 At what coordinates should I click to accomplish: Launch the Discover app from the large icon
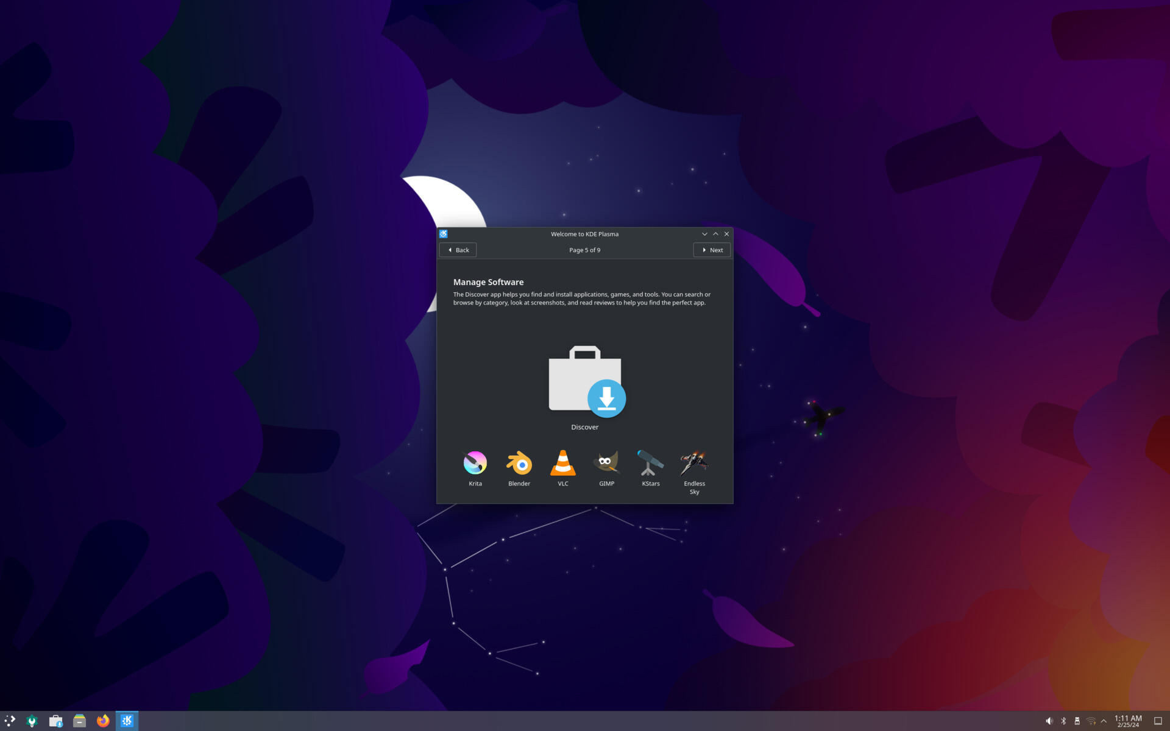[x=586, y=382]
